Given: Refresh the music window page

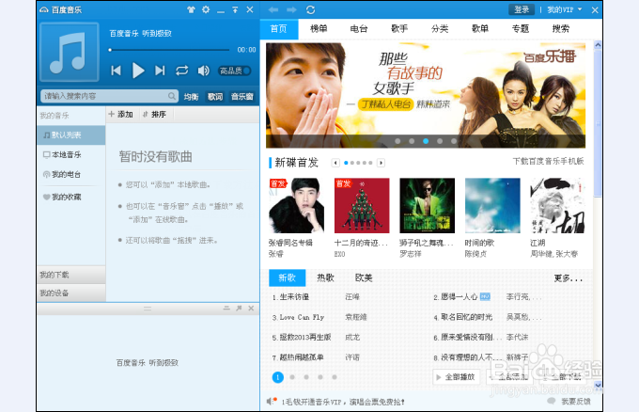Looking at the screenshot, I should pos(310,9).
